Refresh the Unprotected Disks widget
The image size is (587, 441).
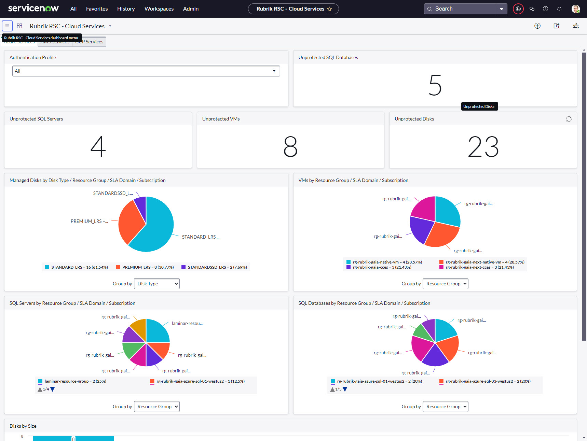[x=569, y=119]
